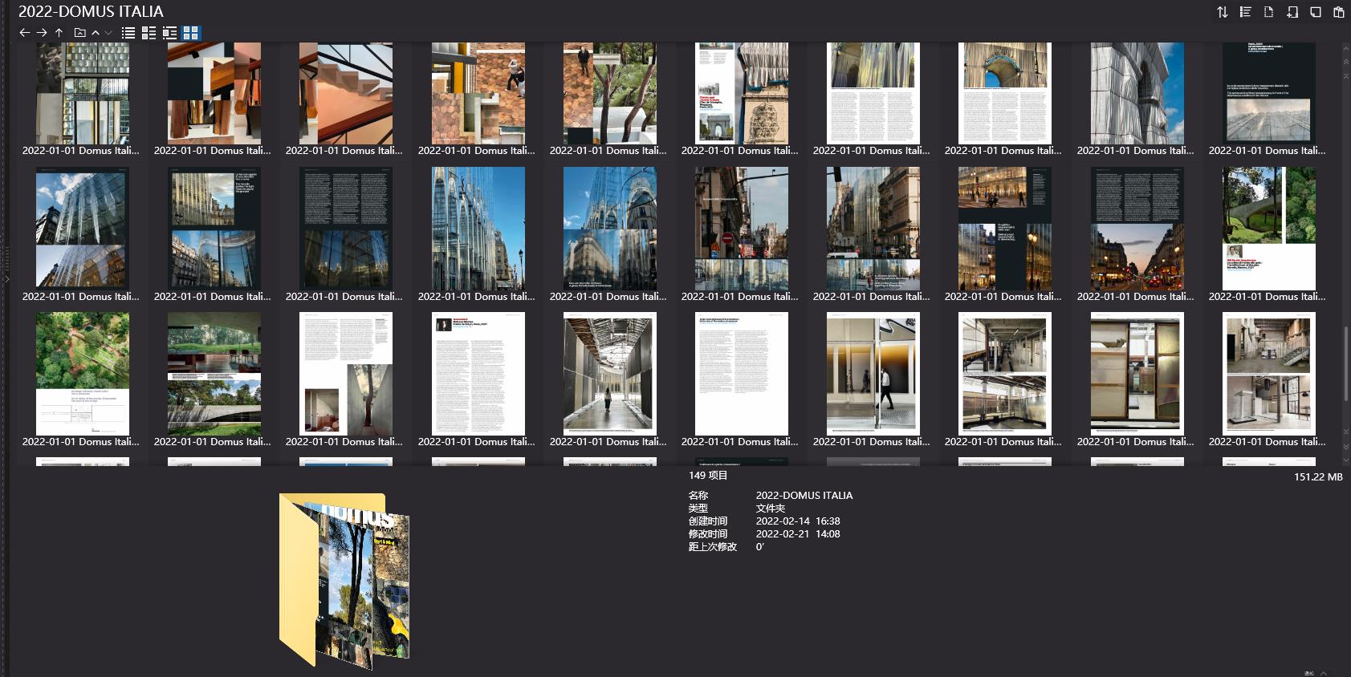Click the sticky note icon
Image resolution: width=1351 pixels, height=677 pixels.
[1315, 12]
